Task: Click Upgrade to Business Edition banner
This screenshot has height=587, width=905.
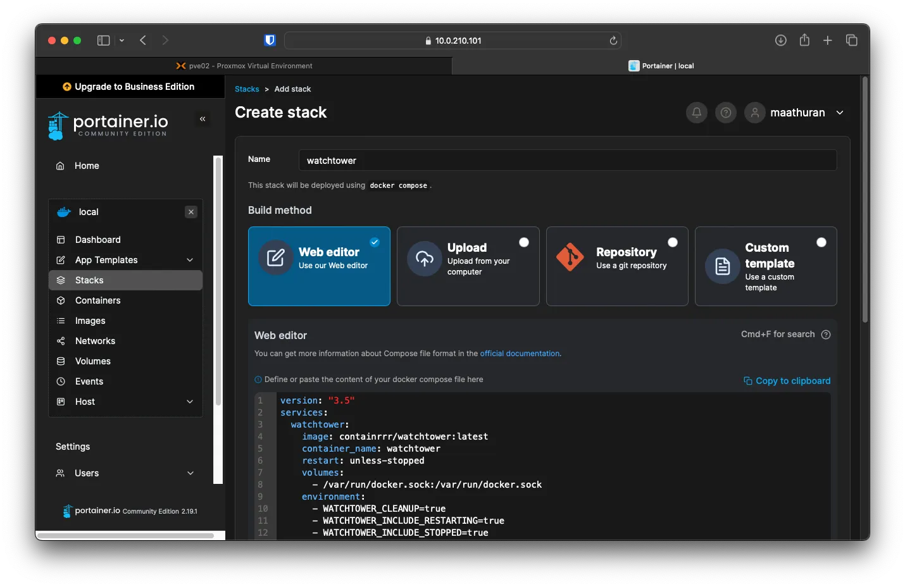Action: (129, 87)
